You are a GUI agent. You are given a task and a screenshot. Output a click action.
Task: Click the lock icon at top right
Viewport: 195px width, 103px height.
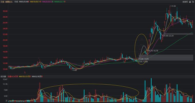(190, 2)
